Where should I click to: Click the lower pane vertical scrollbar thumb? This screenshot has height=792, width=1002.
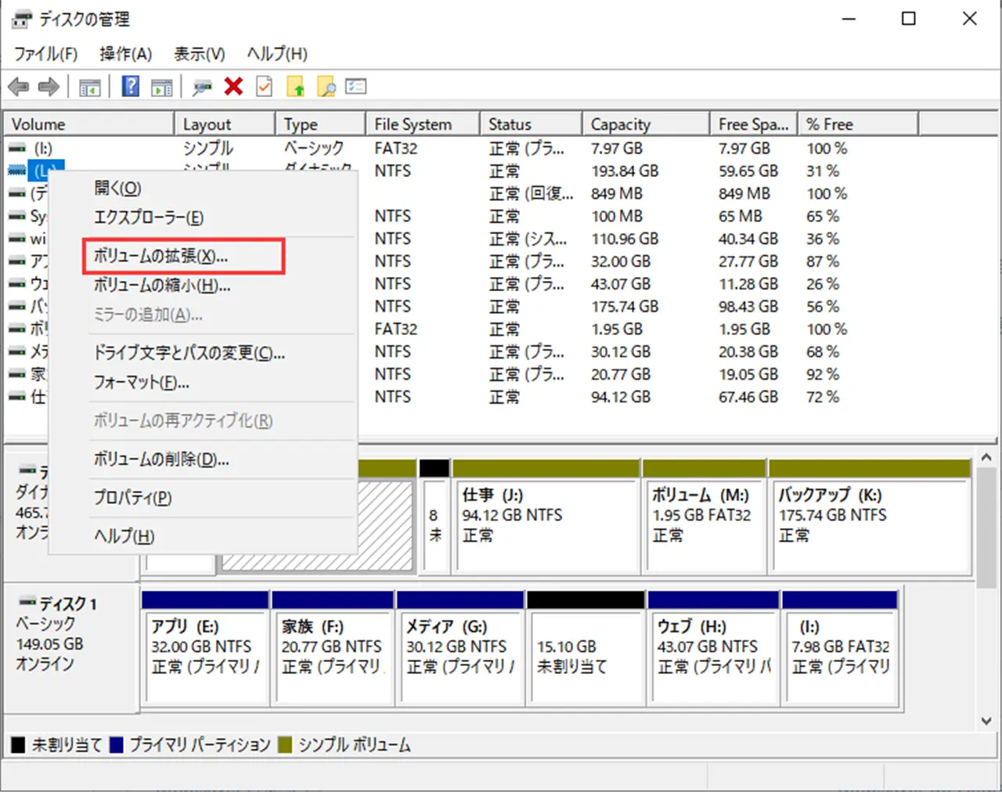[986, 526]
